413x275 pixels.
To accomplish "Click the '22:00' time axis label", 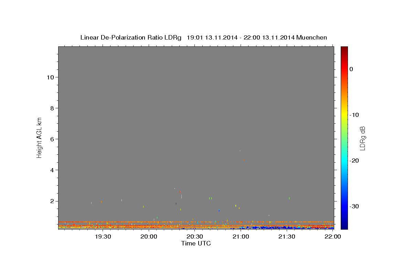I will pyautogui.click(x=333, y=236).
